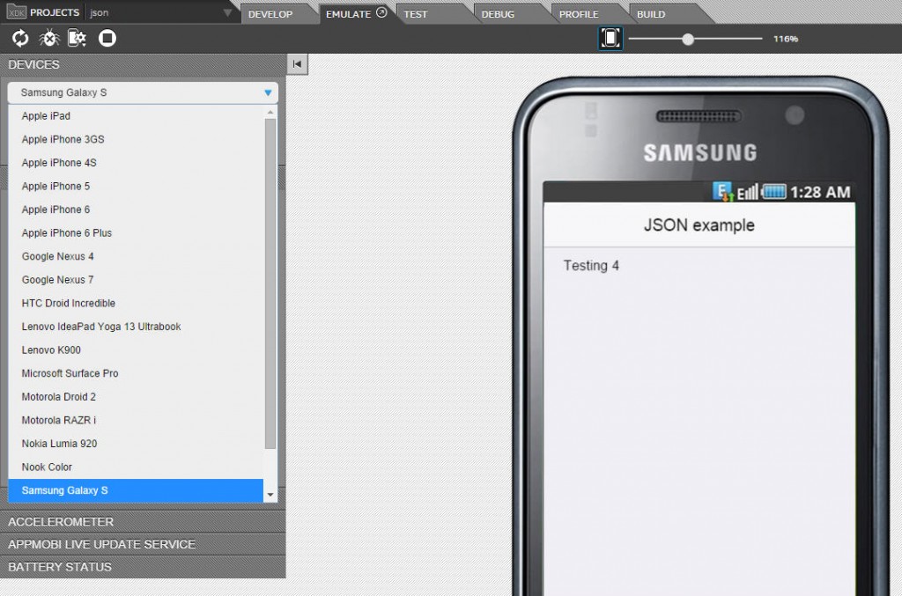Collapse the Devices panel header
This screenshot has width=902, height=596.
(143, 64)
